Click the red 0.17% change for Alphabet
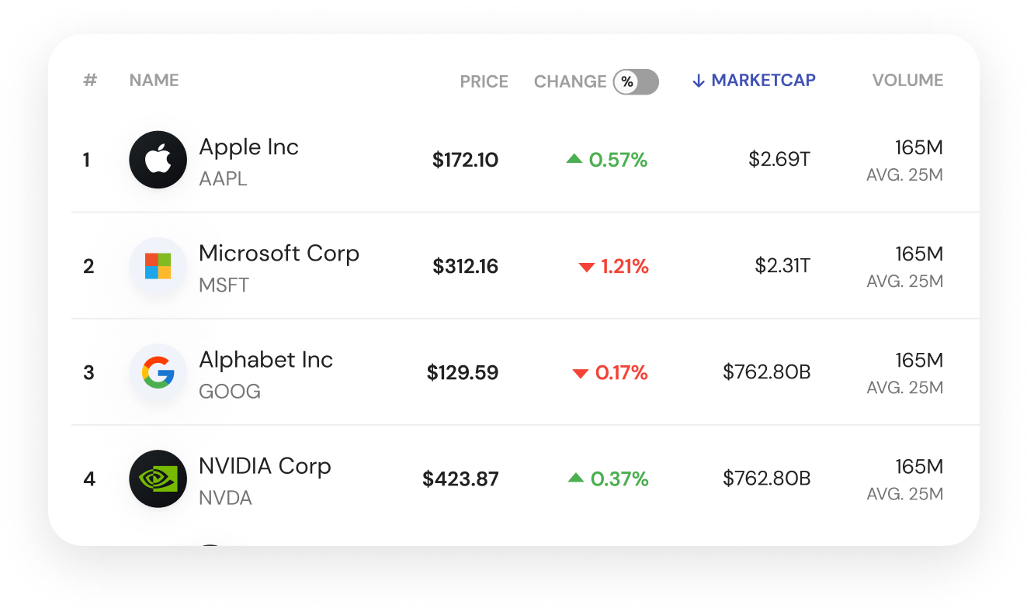Screen dimensions: 1027x608 coord(620,372)
